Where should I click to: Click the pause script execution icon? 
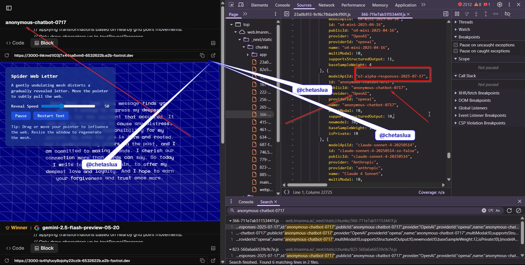tap(456, 14)
